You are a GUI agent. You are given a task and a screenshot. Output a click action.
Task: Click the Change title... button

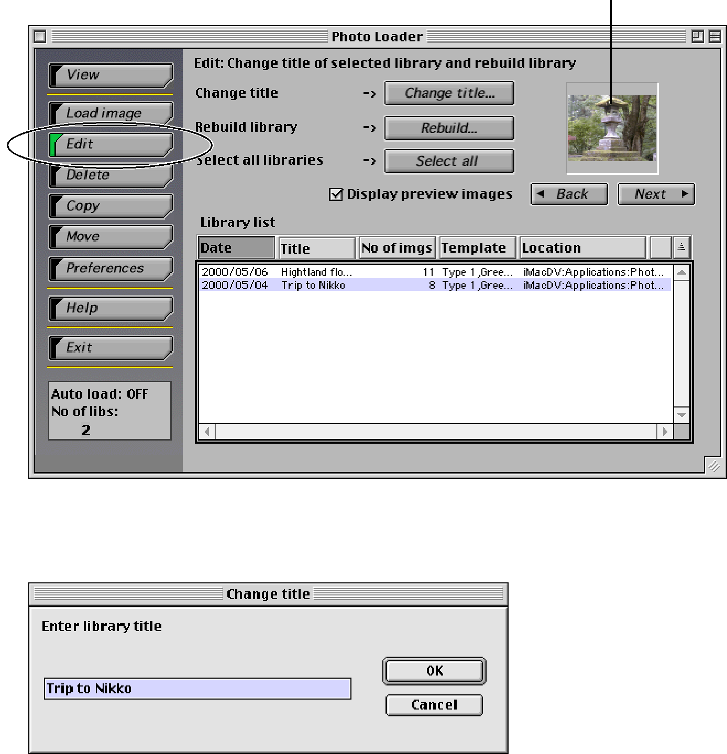pyautogui.click(x=449, y=94)
